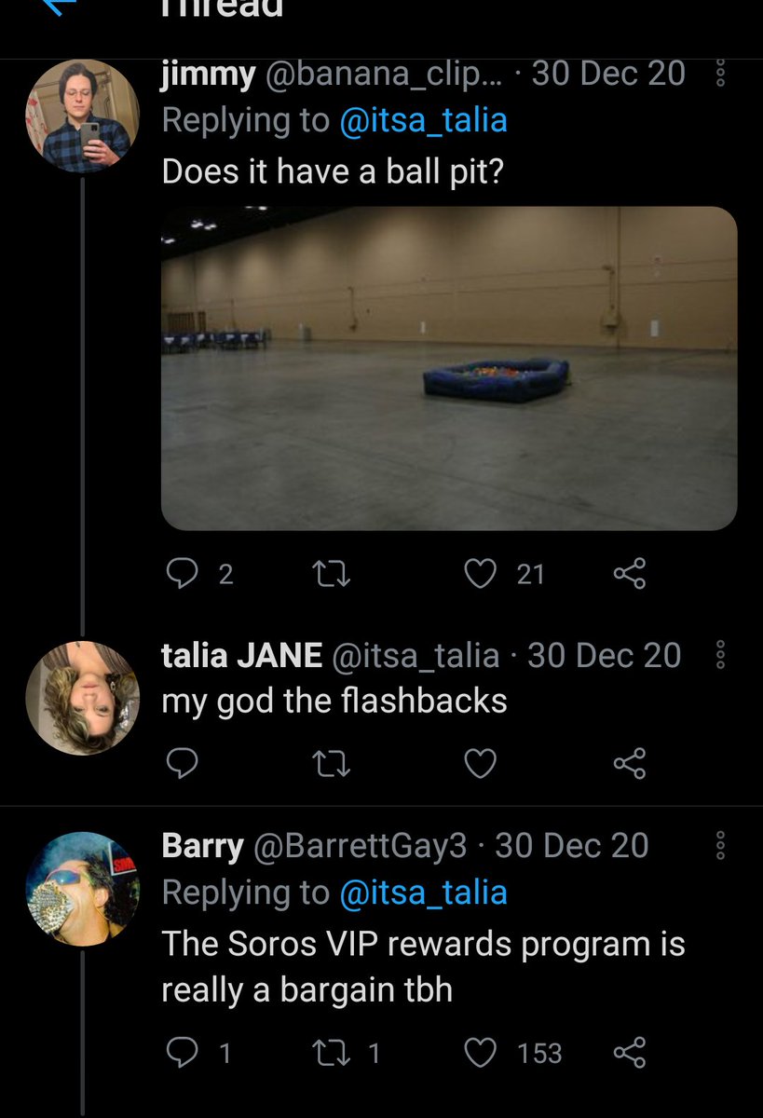The height and width of the screenshot is (1118, 763).
Task: Share Barry's Soros VIP tweet
Action: click(630, 1053)
